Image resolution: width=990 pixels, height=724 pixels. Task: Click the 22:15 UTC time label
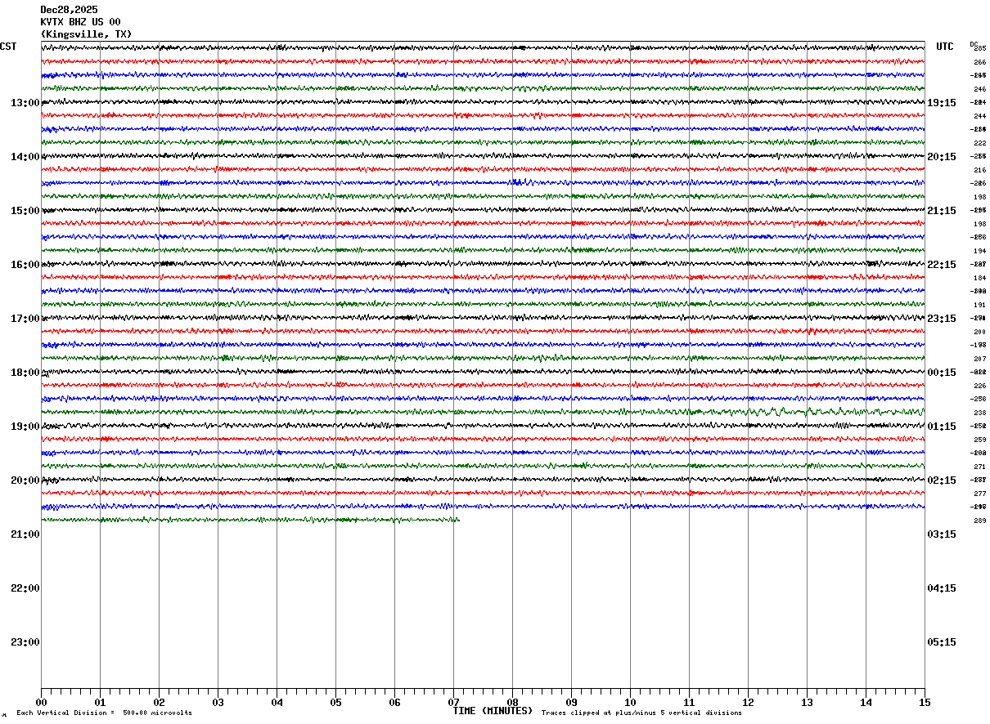(x=942, y=265)
